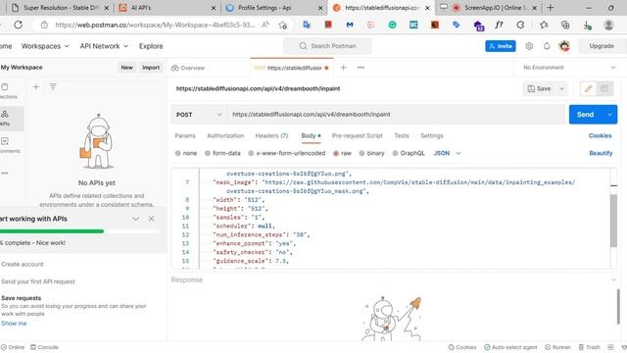Open the POST method dropdown
The image size is (627, 353).
(199, 115)
